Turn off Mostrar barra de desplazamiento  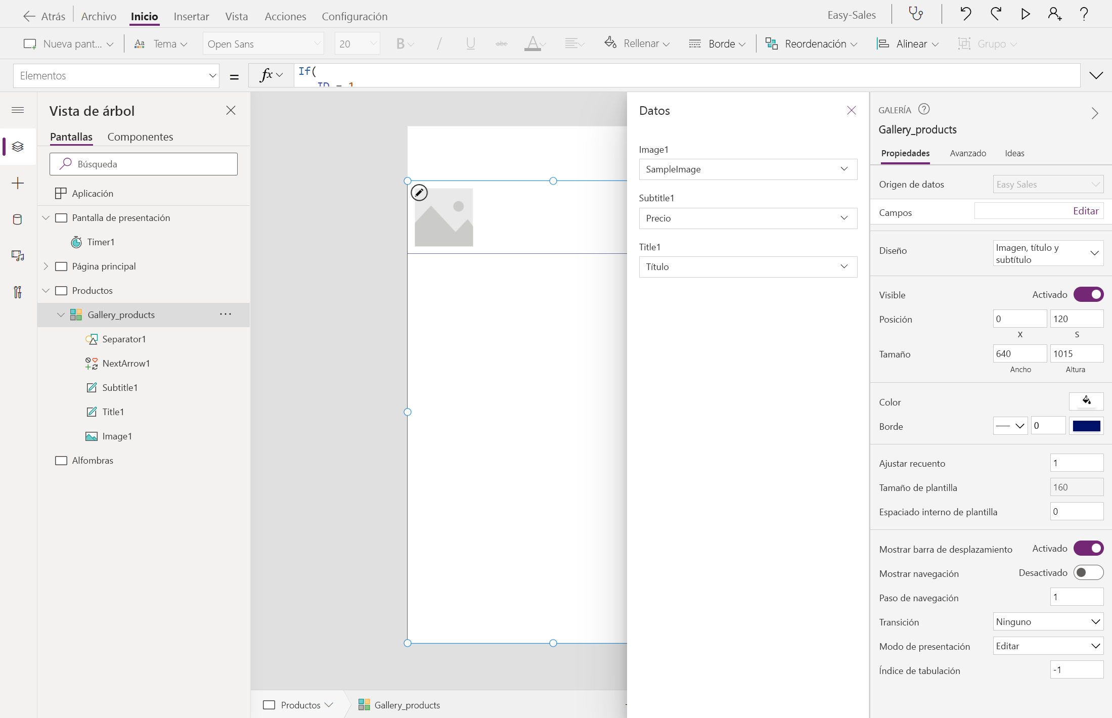click(x=1089, y=548)
